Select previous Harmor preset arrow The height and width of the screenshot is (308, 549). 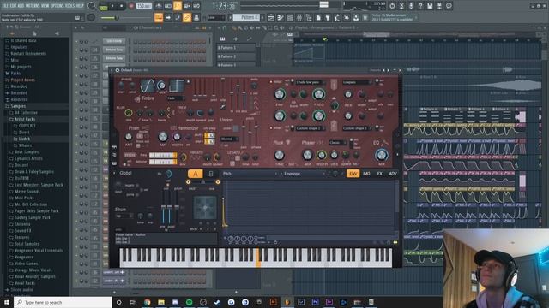384,70
